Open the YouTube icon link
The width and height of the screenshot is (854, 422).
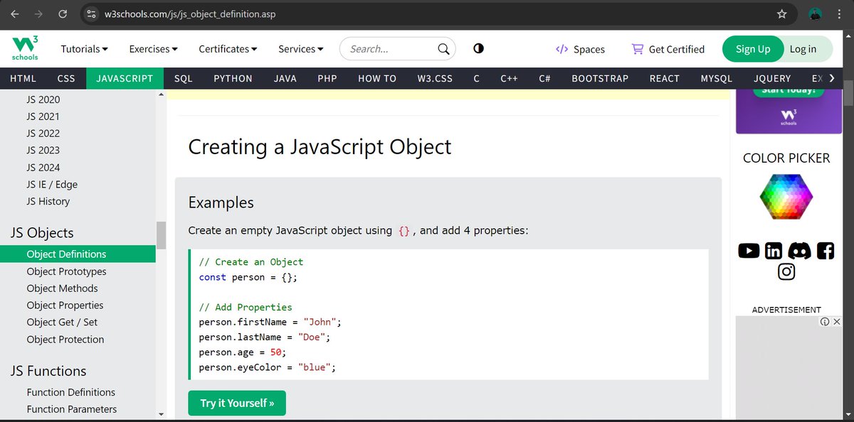pyautogui.click(x=749, y=250)
